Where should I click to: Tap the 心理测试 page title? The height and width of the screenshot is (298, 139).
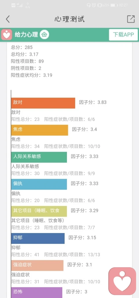pos(69,19)
